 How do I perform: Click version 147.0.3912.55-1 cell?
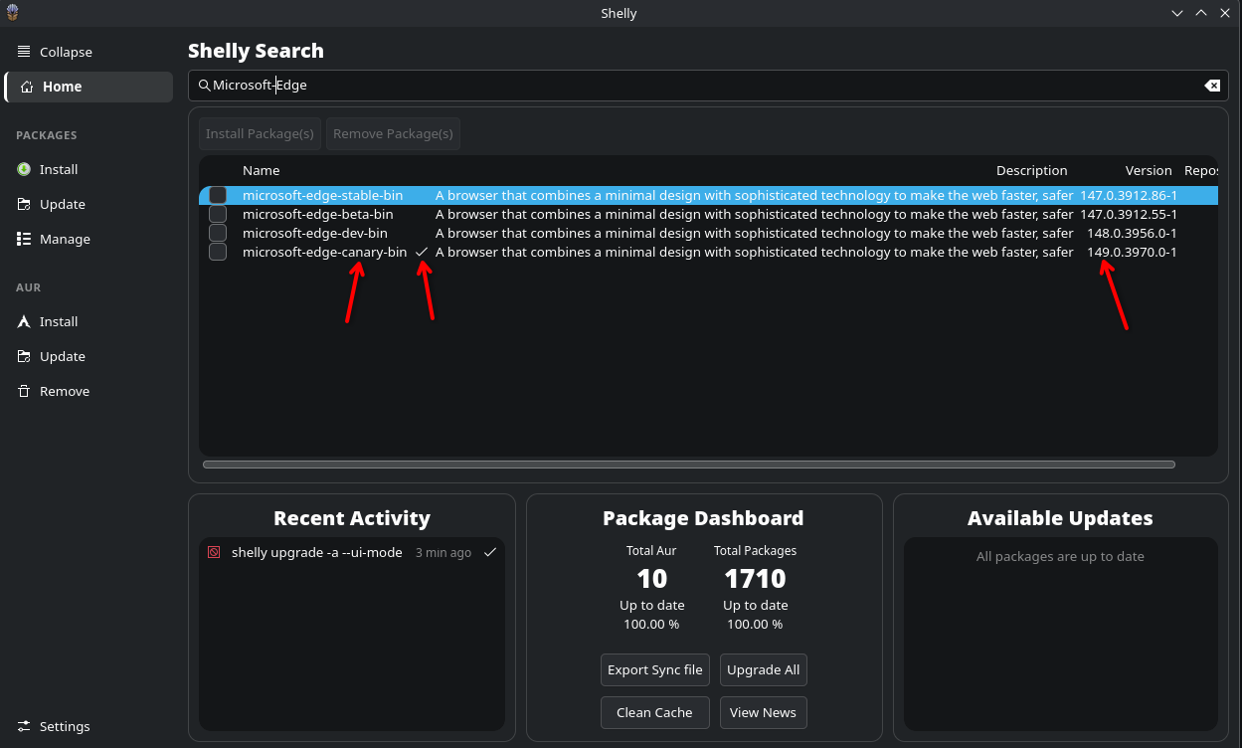point(1129,214)
